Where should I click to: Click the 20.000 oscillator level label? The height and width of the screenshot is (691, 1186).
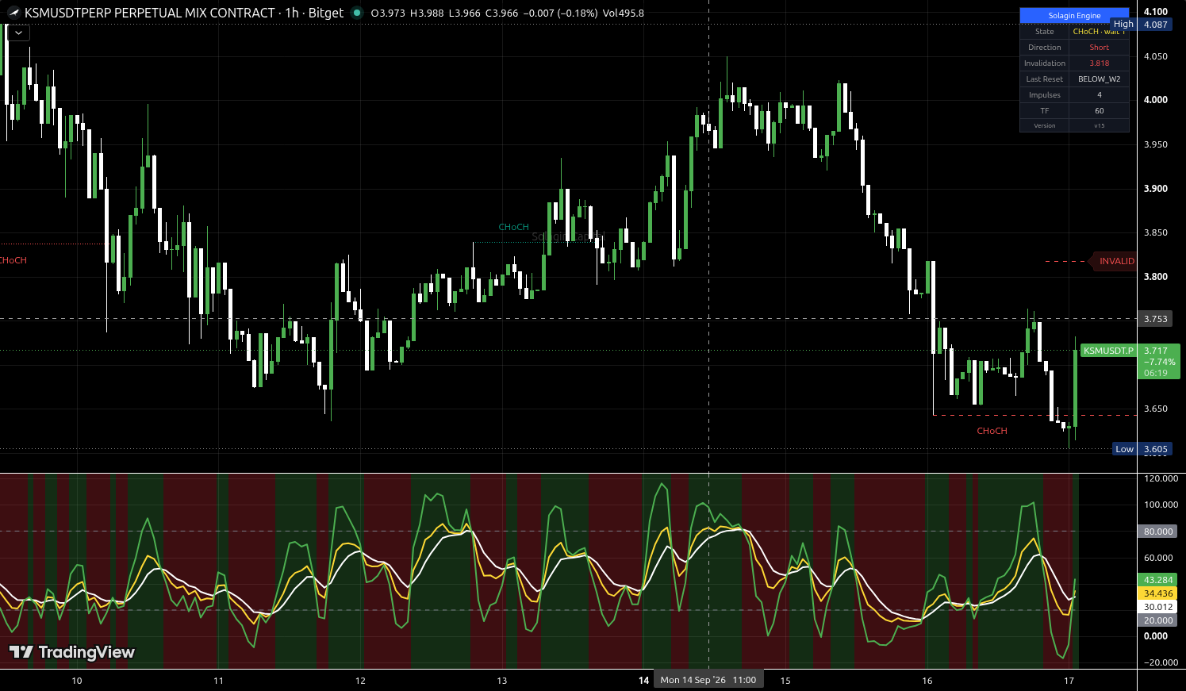click(1158, 620)
